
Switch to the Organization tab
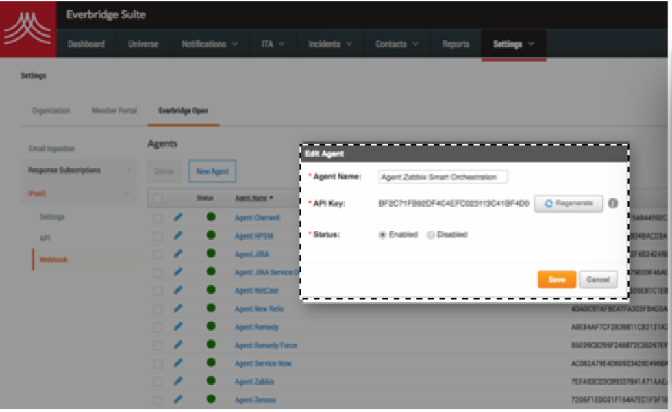(x=51, y=110)
